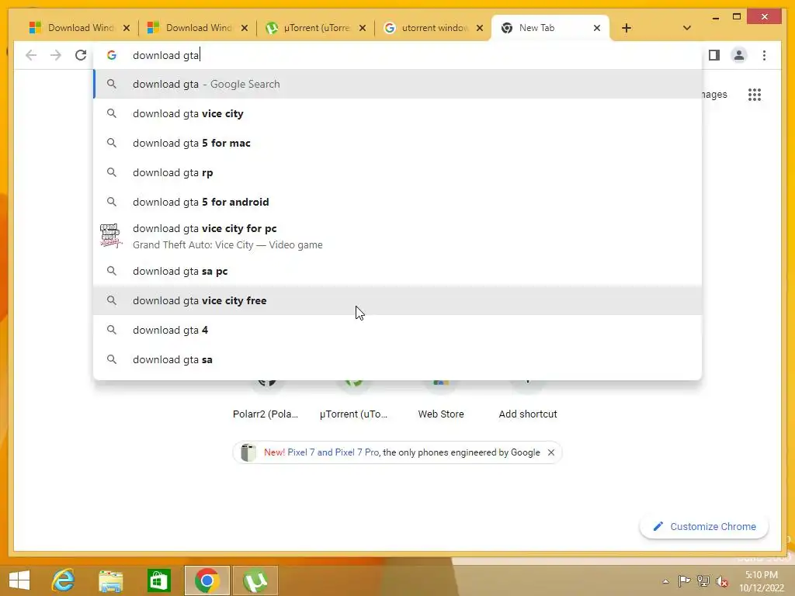Viewport: 795px width, 596px height.
Task: Open the clock showing 5:10 PM
Action: [762, 580]
